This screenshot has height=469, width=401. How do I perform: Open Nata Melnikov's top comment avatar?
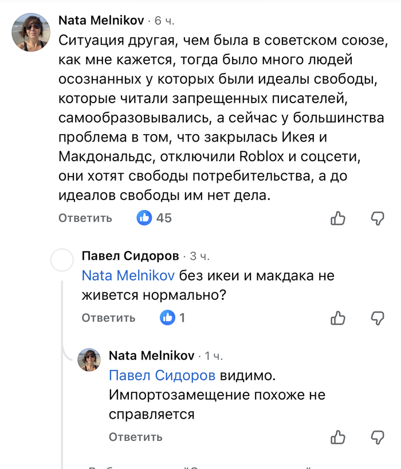pyautogui.click(x=32, y=32)
